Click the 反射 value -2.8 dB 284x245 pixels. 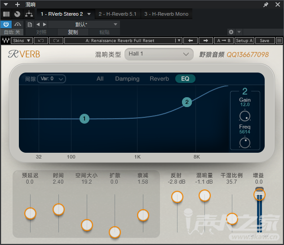pyautogui.click(x=177, y=182)
